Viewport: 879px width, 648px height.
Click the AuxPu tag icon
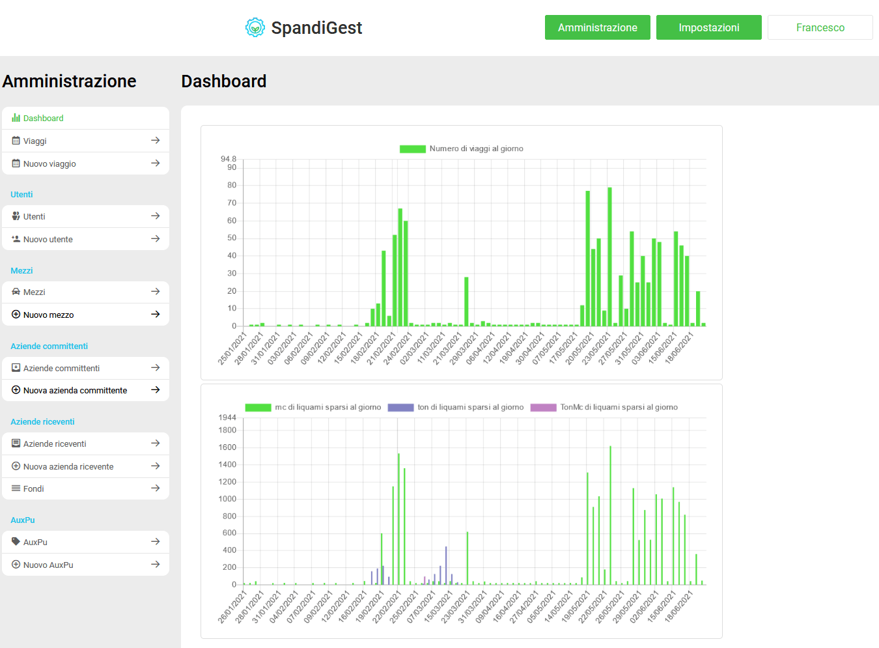point(14,541)
